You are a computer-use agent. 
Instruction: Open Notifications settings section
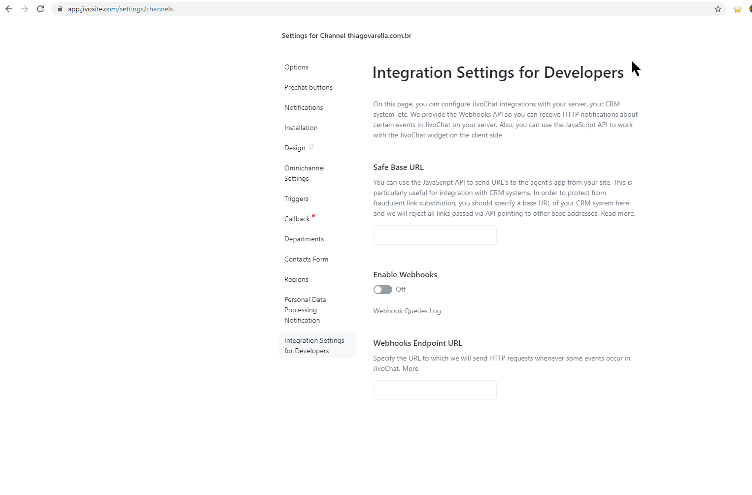coord(304,107)
